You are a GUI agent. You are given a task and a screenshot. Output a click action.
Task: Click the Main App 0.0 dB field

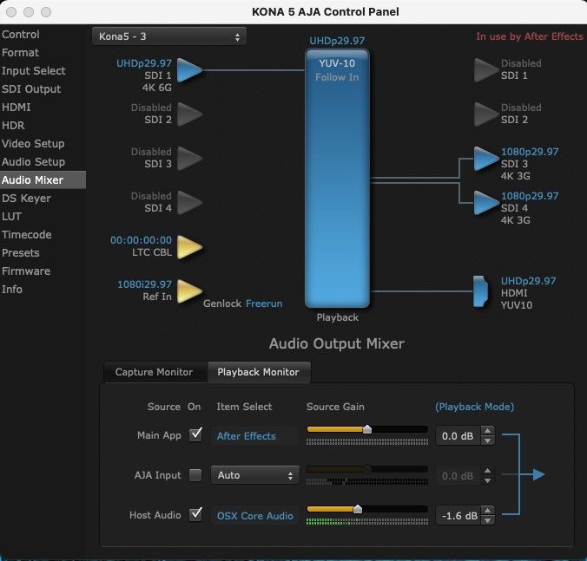(x=458, y=436)
